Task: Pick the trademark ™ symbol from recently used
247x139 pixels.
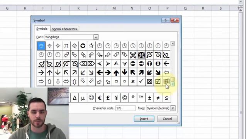Action: [x=141, y=98]
